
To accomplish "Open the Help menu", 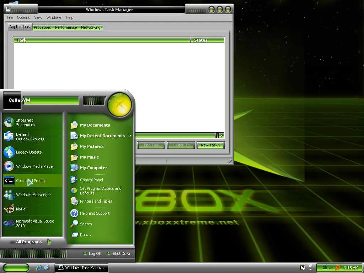I will click(69, 17).
